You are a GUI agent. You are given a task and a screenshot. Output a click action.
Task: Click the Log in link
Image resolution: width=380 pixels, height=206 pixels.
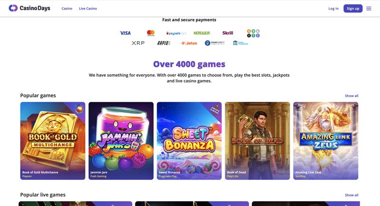click(333, 9)
